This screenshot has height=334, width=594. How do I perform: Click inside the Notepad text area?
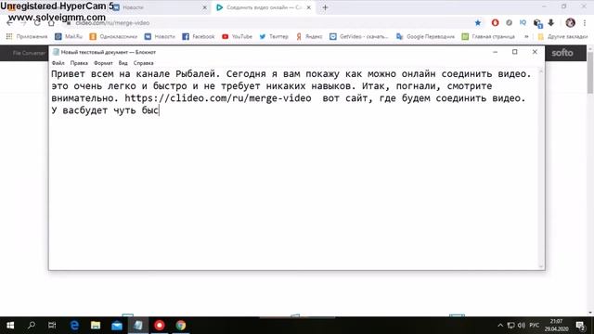coord(293,169)
